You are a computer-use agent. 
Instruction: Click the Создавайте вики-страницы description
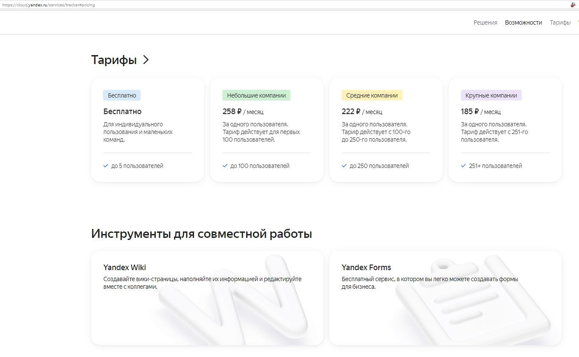point(202,283)
